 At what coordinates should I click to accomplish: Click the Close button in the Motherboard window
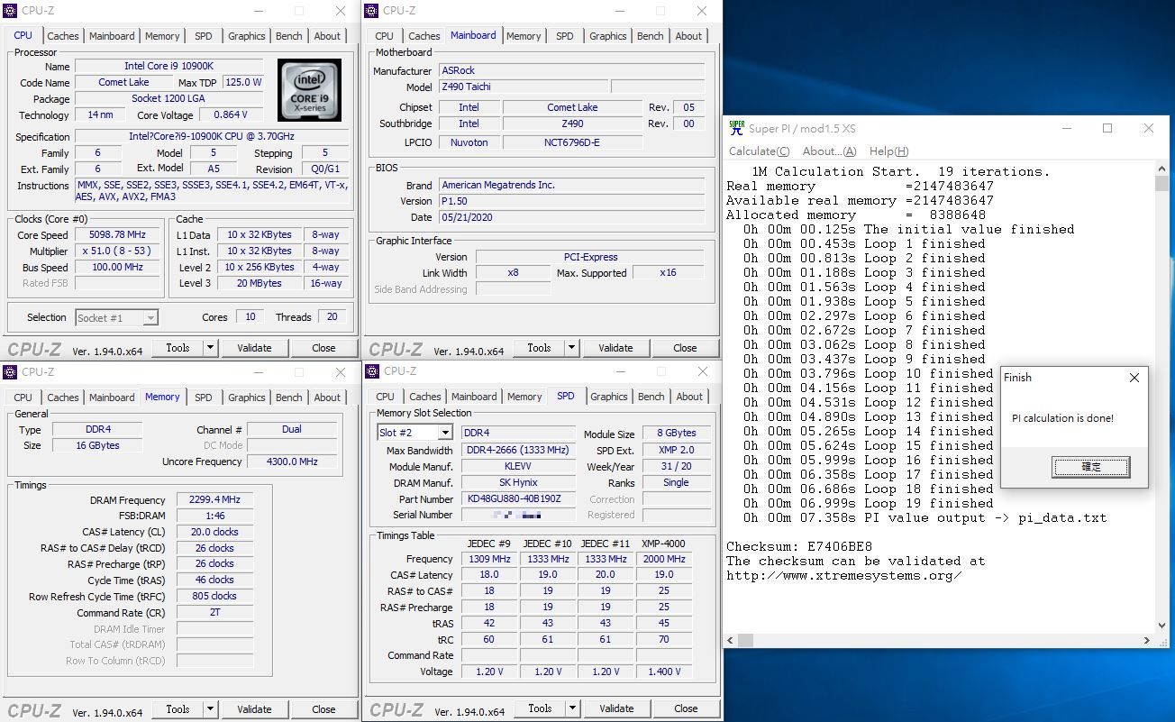685,348
